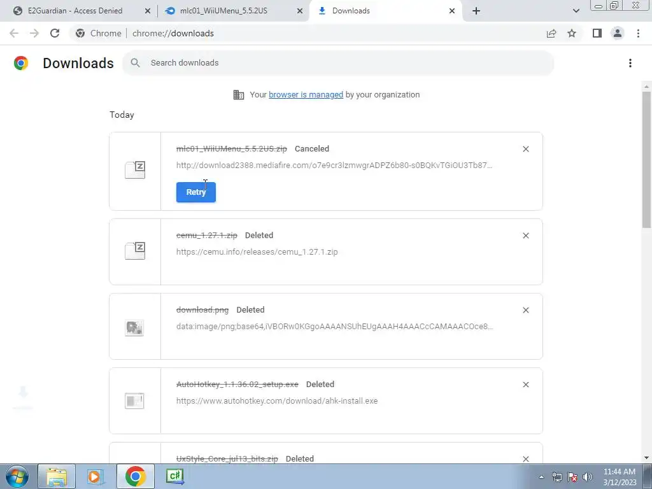Click the browser back arrow
The width and height of the screenshot is (652, 489).
tap(14, 33)
